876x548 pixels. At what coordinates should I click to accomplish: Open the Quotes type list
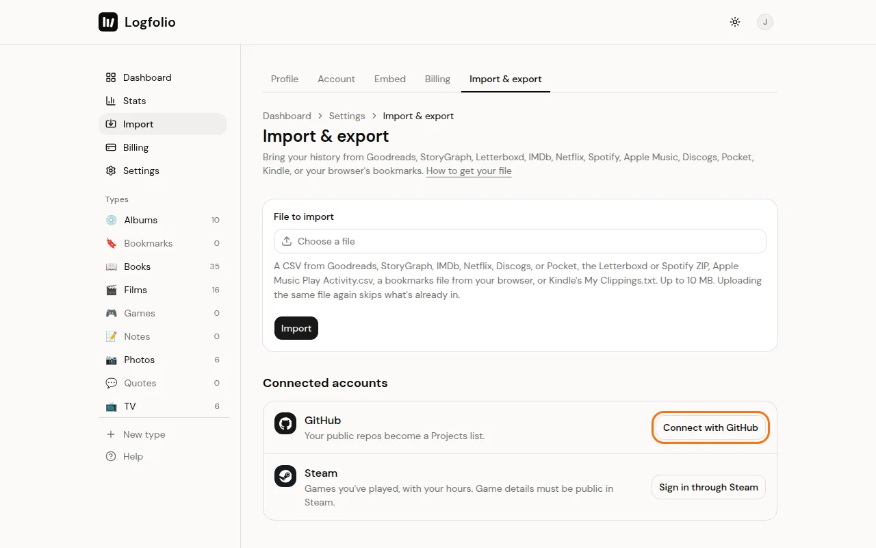tap(162, 383)
